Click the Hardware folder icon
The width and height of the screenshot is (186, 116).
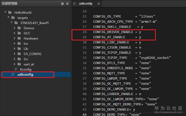[19, 38]
